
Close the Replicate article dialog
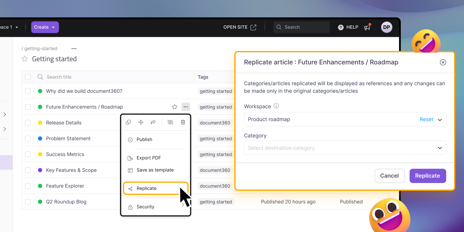pyautogui.click(x=443, y=62)
